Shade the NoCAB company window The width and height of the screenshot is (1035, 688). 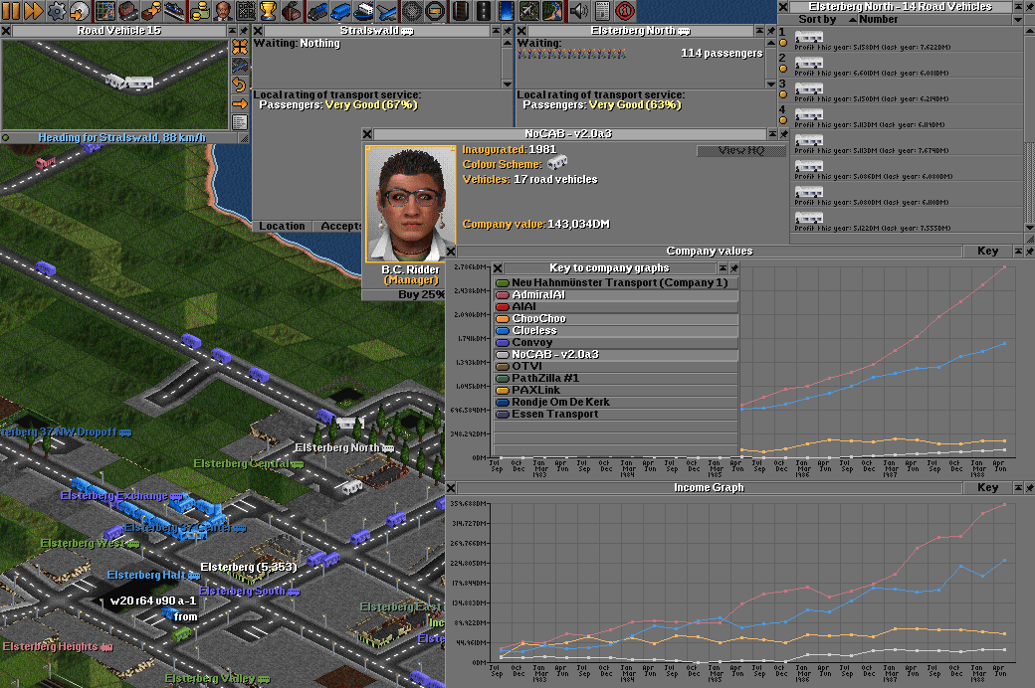tap(772, 134)
